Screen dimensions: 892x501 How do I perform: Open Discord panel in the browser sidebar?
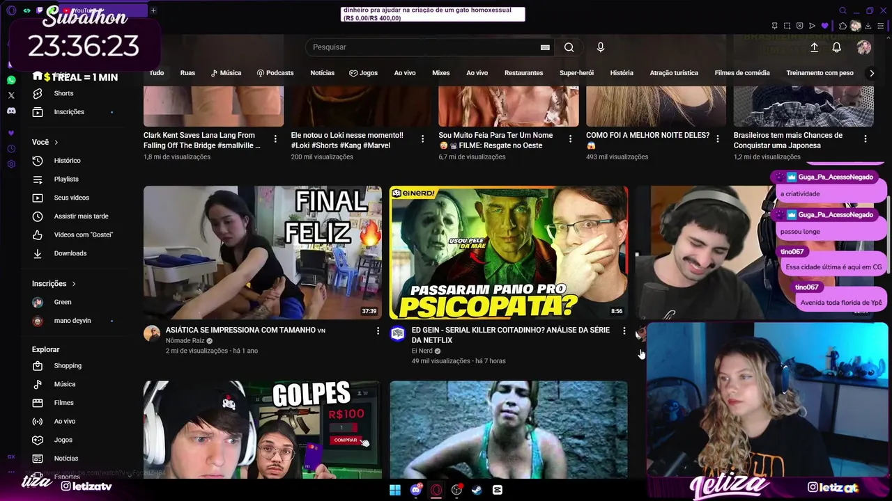tap(11, 111)
